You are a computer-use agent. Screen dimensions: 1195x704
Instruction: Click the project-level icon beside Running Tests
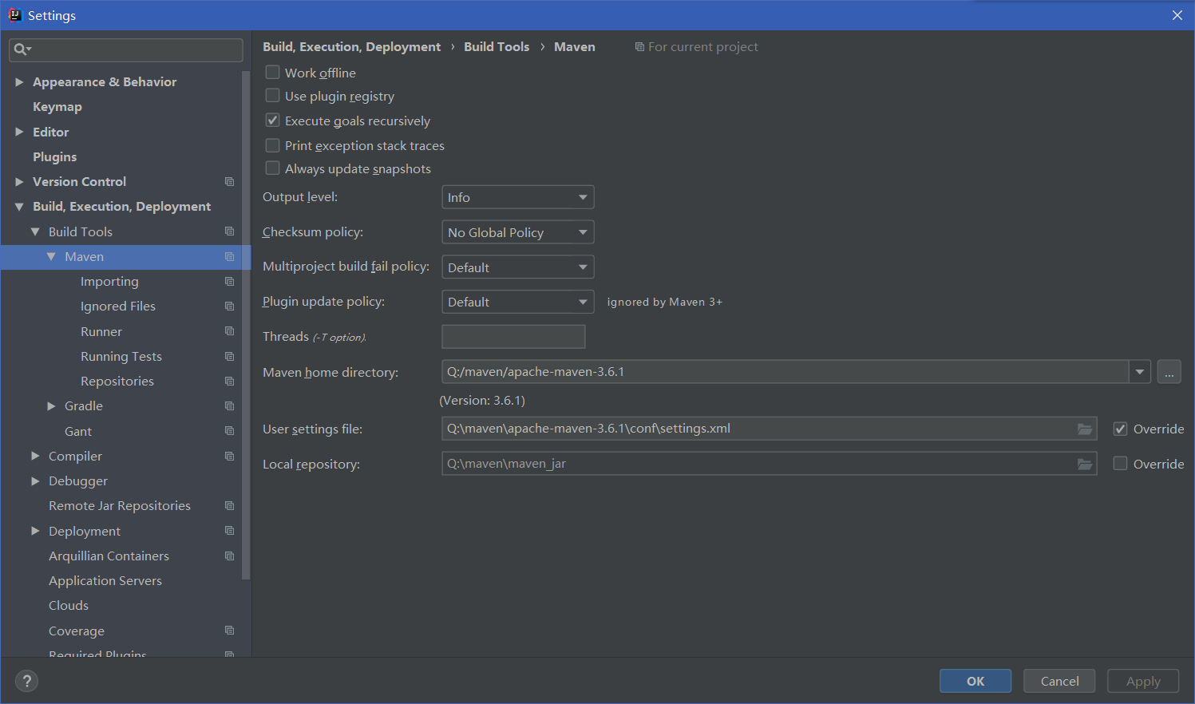229,357
